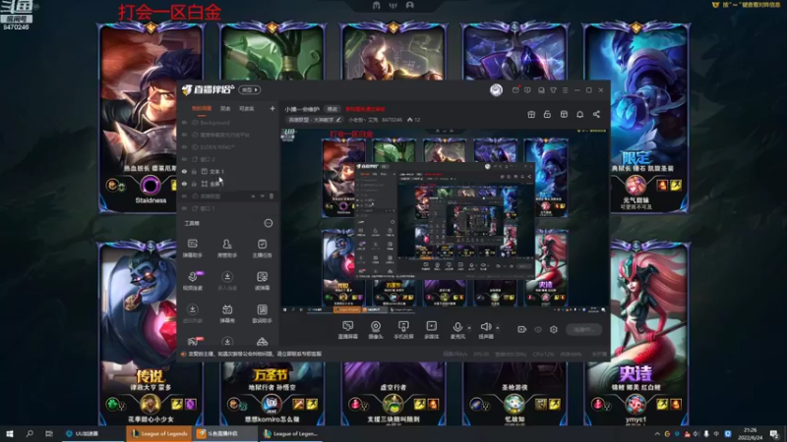Toggle visibility of the selected 英雄联盟 source
The height and width of the screenshot is (442, 787).
[x=184, y=195]
